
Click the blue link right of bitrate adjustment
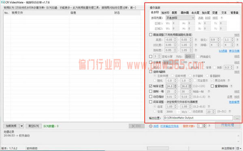click(x=234, y=102)
